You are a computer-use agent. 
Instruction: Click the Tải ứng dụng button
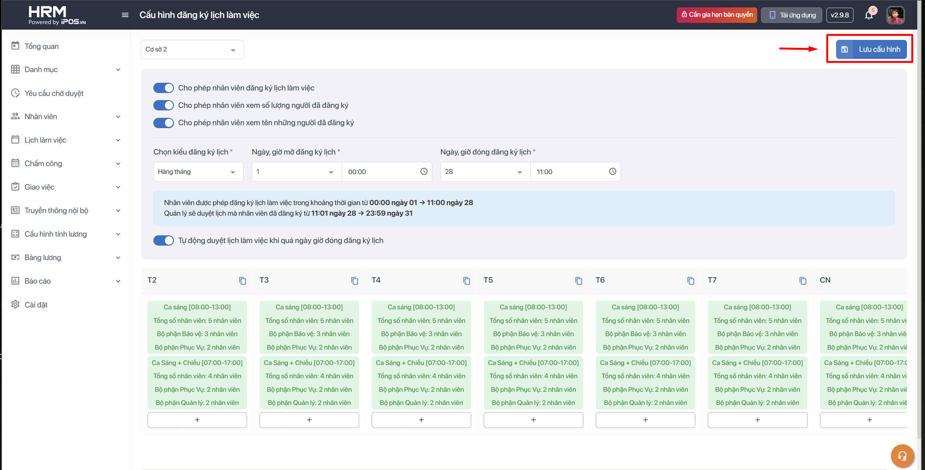point(791,15)
